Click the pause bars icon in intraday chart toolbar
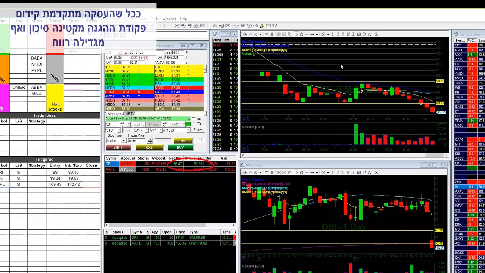Screen dimensions: 485x273 (272, 34)
